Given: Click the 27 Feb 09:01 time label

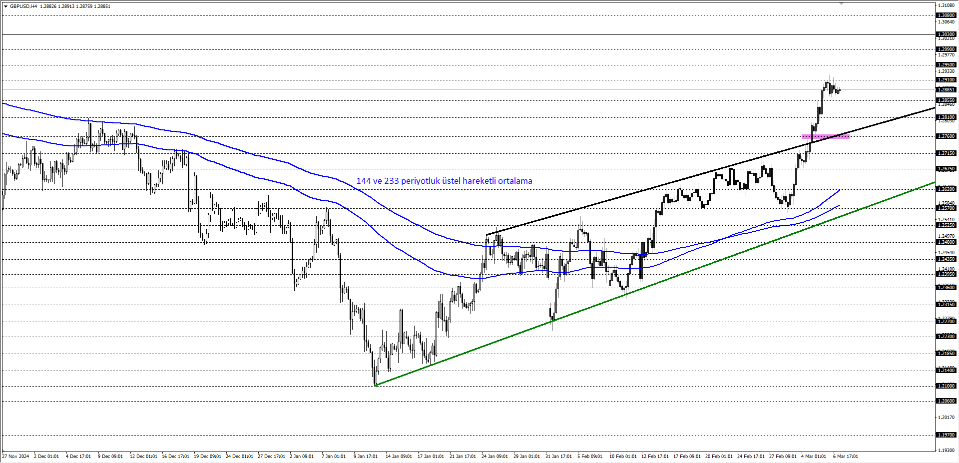Looking at the screenshot, I should [783, 457].
